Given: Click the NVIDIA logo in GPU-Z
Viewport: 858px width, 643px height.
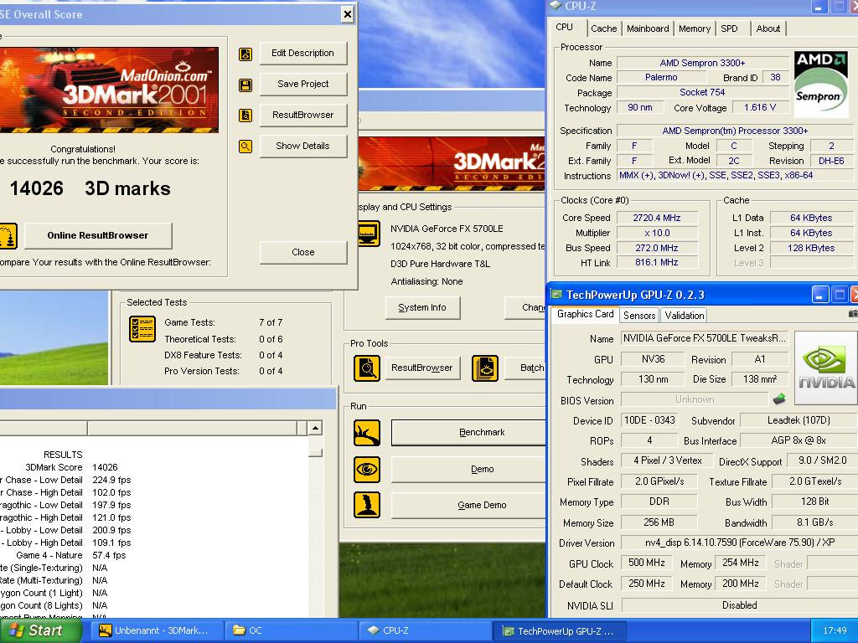Looking at the screenshot, I should (x=825, y=368).
